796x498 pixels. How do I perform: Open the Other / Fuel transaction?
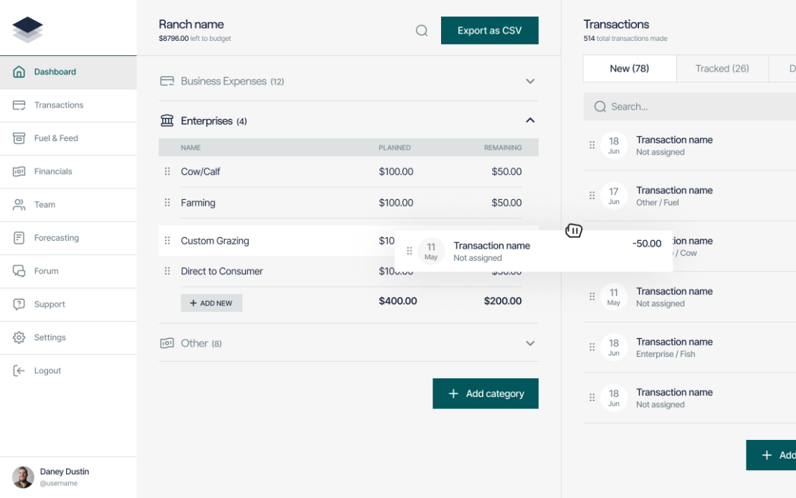coord(689,196)
